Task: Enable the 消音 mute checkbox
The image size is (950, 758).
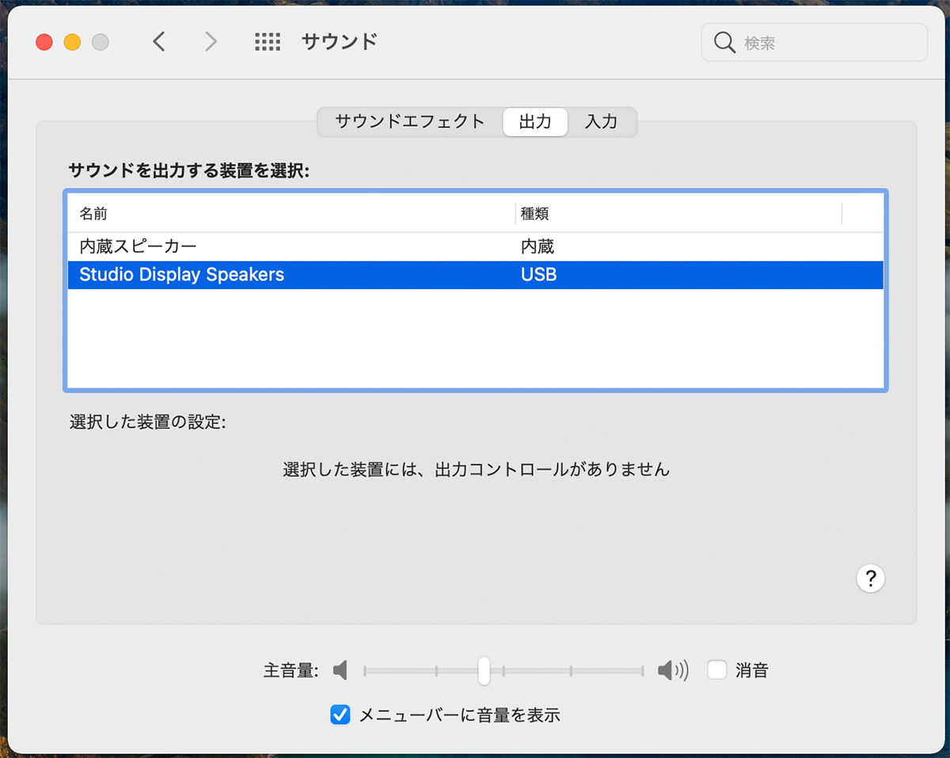Action: click(717, 670)
